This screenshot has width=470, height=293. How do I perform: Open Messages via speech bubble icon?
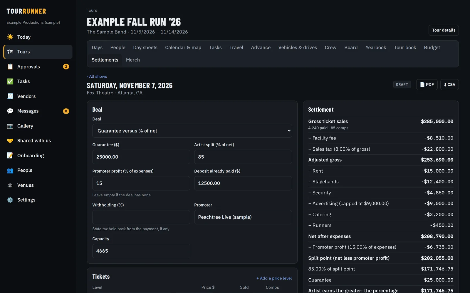click(10, 111)
